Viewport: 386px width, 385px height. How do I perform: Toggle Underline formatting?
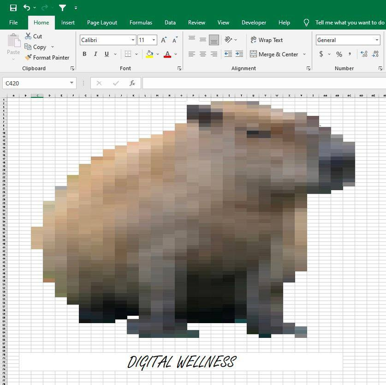click(x=107, y=54)
